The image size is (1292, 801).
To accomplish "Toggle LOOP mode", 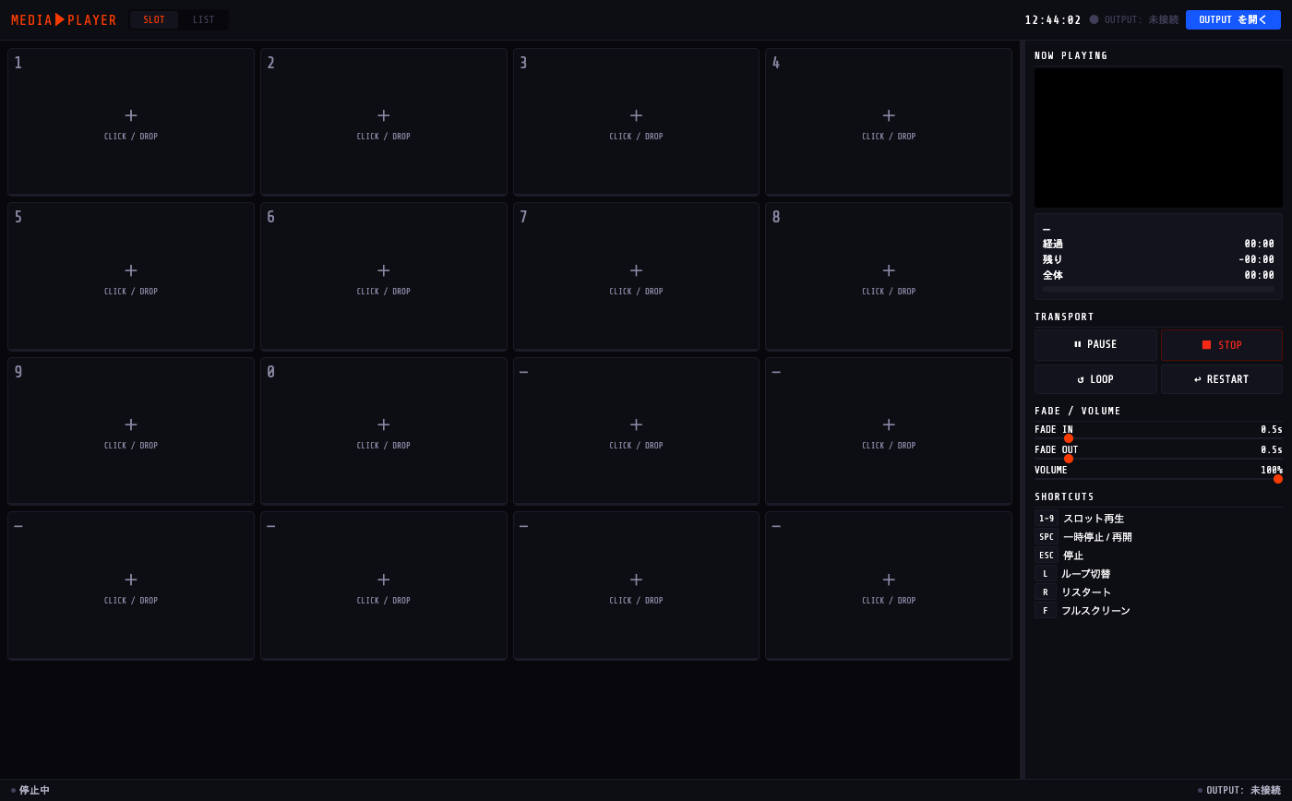I will pyautogui.click(x=1095, y=379).
